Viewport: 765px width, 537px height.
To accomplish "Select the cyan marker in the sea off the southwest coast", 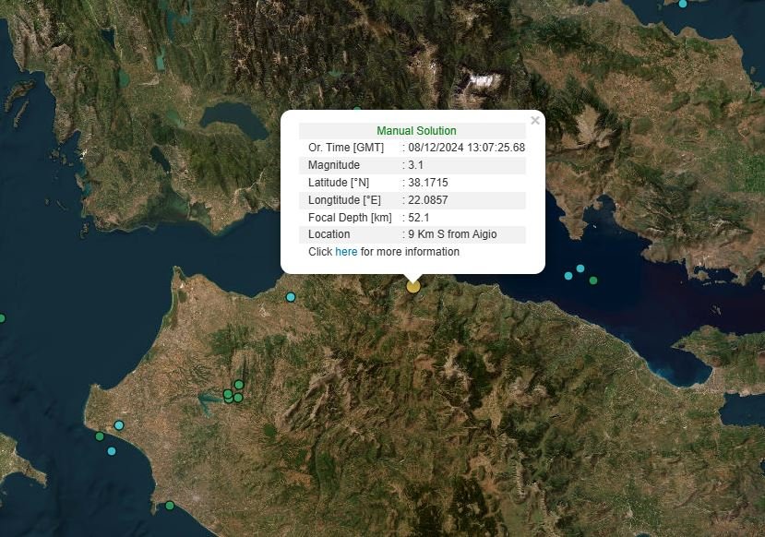I will (112, 451).
